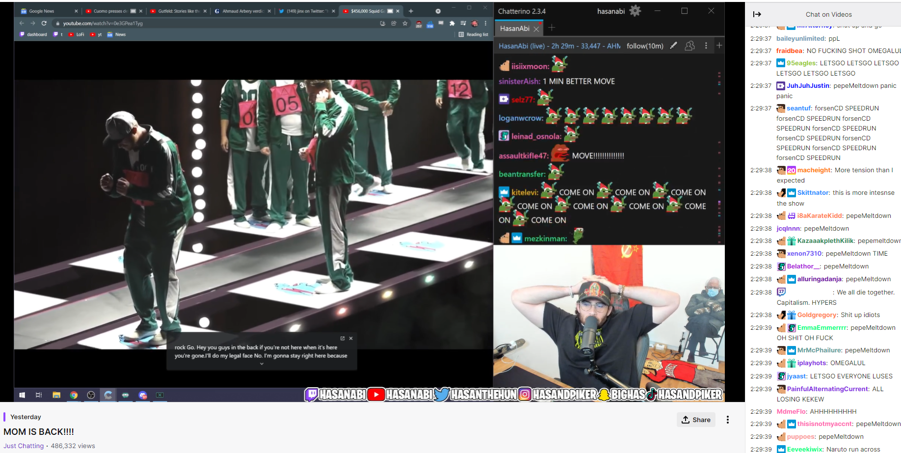Open a new browser tab
901x453 pixels.
point(411,11)
